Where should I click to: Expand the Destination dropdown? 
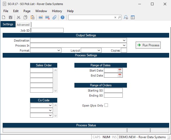[124, 41]
